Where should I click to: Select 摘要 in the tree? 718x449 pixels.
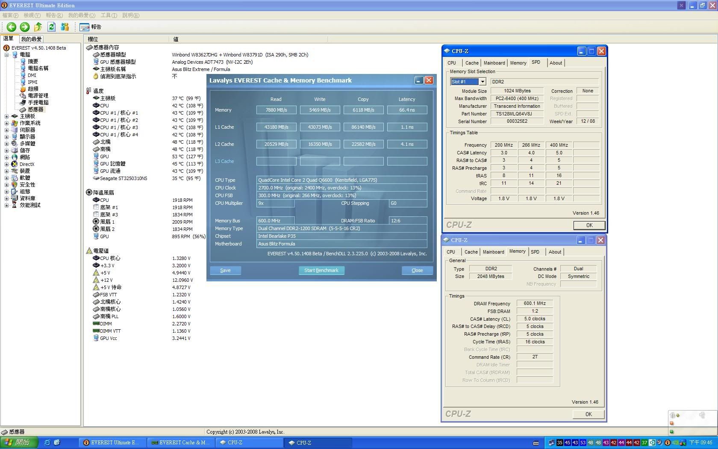point(33,62)
